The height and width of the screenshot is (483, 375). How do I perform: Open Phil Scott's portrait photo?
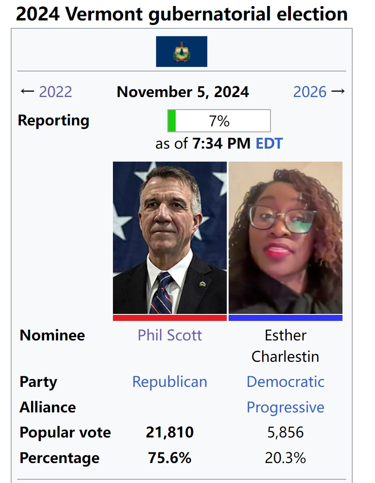coord(170,238)
